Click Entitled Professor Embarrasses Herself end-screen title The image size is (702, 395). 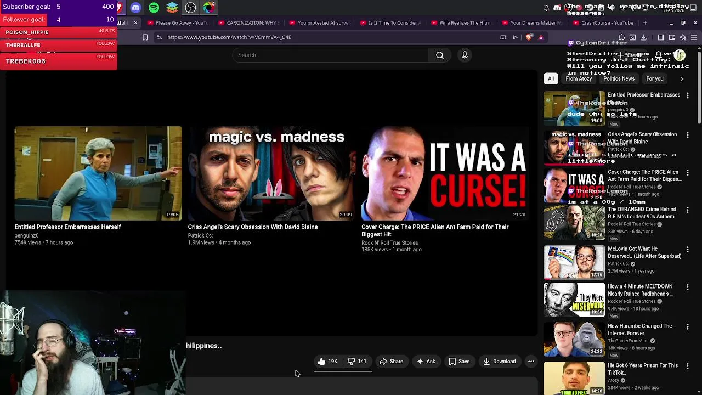tap(67, 227)
